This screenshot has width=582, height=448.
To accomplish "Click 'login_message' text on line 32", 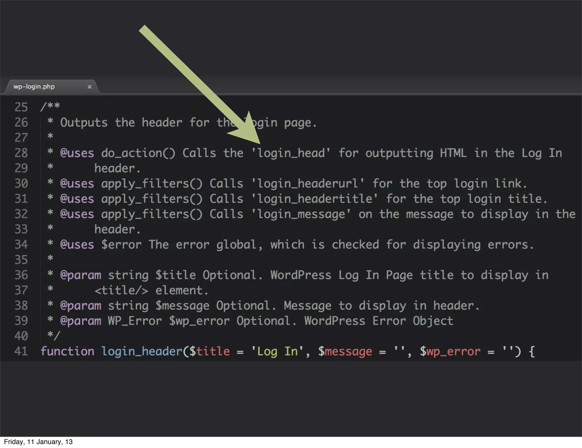I will point(301,214).
